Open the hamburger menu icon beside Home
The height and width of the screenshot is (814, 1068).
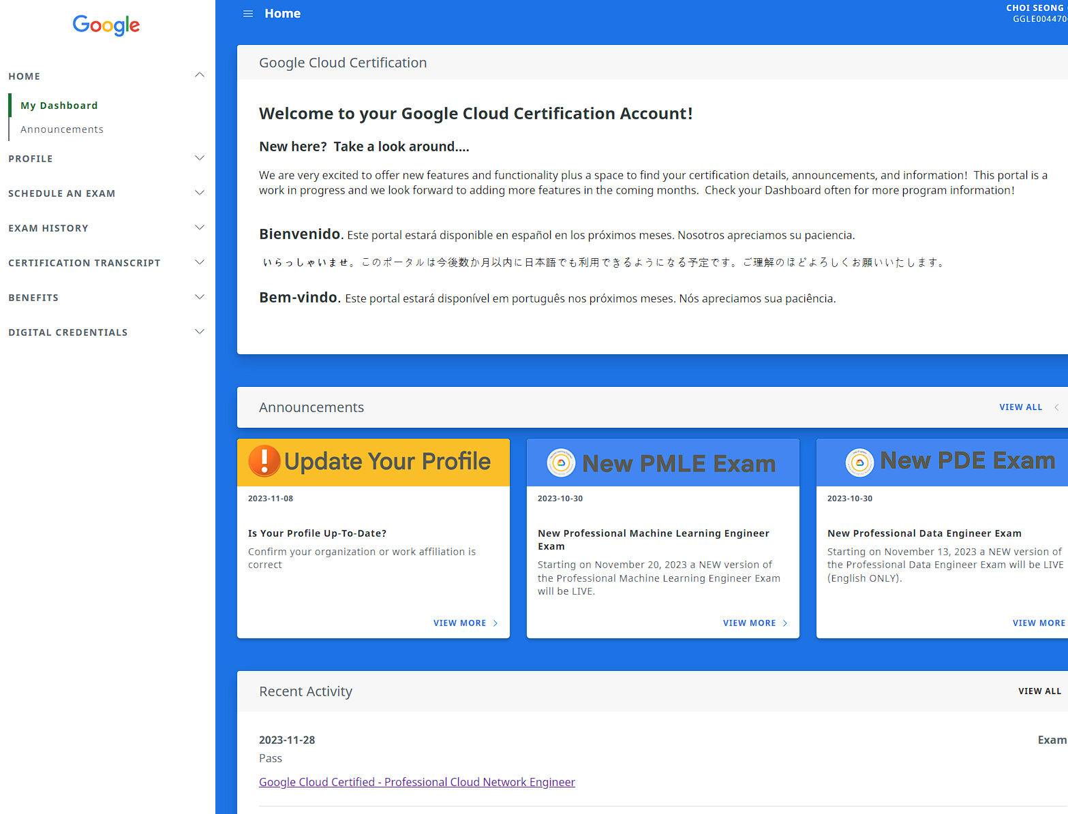click(x=248, y=14)
